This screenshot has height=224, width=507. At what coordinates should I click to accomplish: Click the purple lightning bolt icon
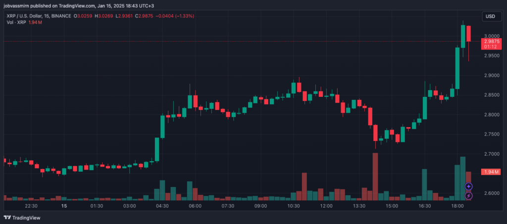pos(469,196)
